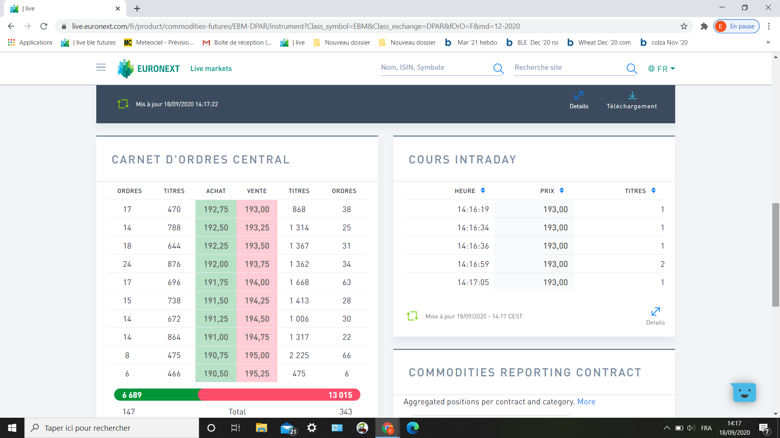Sort intraday table by PRIX arrows
Image resolution: width=780 pixels, height=438 pixels.
click(x=561, y=191)
